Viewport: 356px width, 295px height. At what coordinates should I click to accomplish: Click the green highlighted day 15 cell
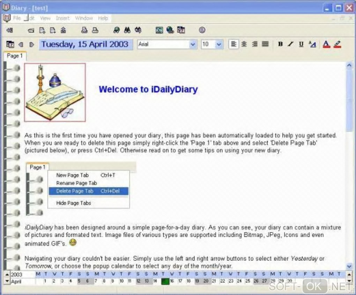pos(165,281)
